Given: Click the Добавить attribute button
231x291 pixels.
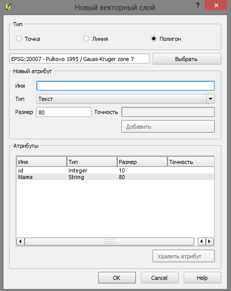Looking at the screenshot, I should 168,127.
